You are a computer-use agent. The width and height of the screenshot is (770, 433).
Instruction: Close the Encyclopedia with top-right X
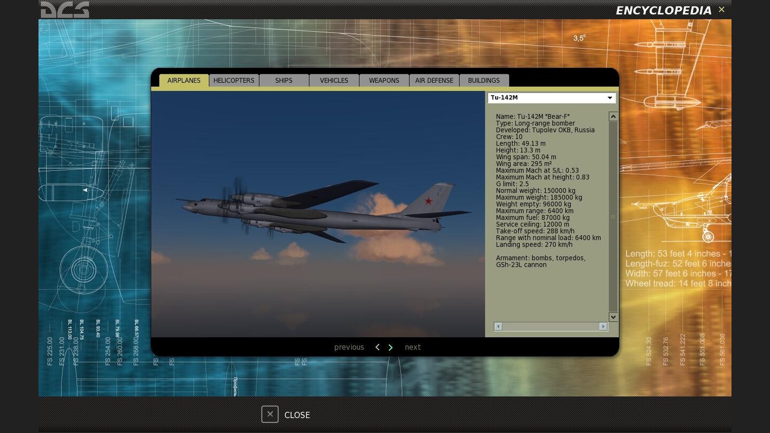click(x=721, y=10)
